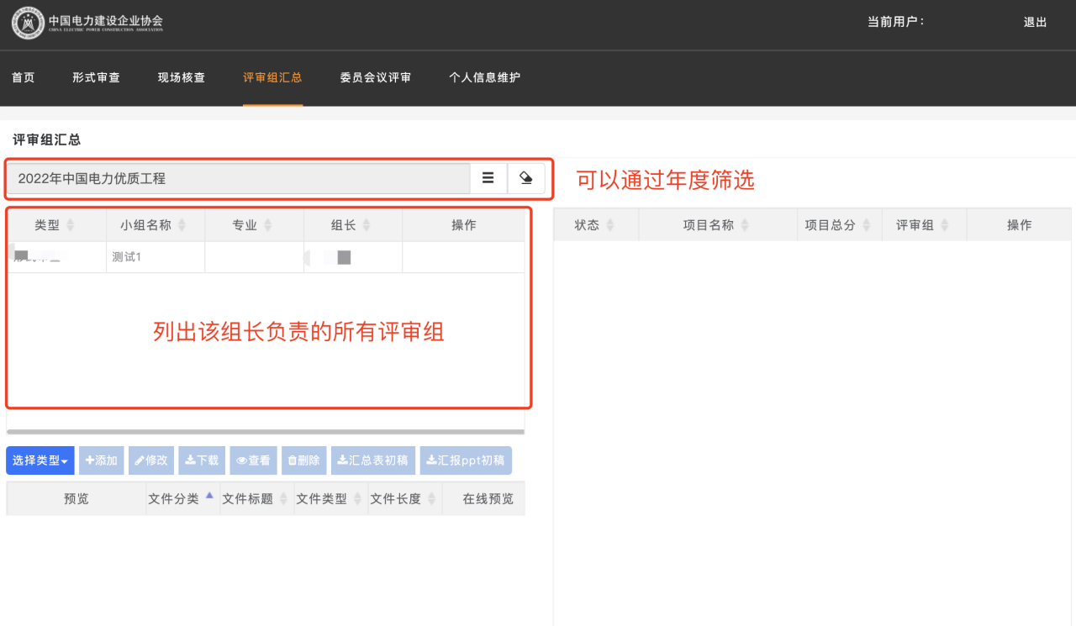Switch to 形式审查 tab

coord(96,77)
